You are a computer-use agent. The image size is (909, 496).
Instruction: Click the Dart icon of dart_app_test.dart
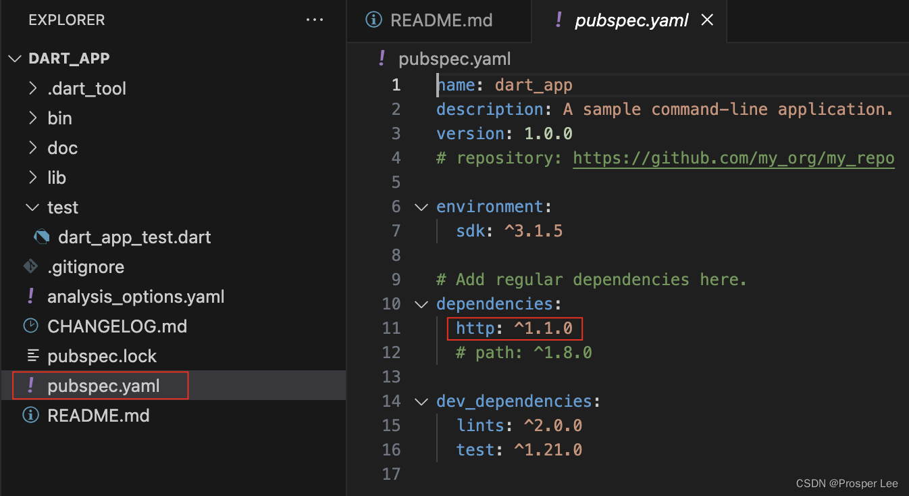[x=42, y=237]
